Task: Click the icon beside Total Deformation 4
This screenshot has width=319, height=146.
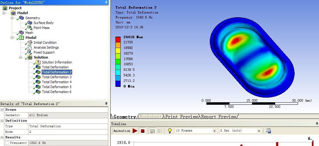Action: pyautogui.click(x=38, y=82)
